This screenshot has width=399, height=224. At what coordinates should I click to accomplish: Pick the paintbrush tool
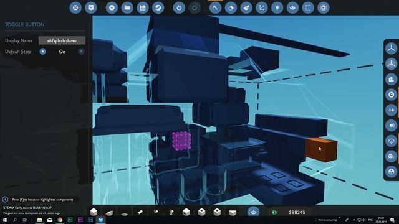tap(246, 7)
